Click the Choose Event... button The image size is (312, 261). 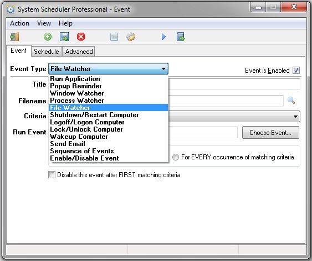pos(270,133)
